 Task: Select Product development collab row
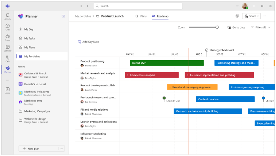97,87
